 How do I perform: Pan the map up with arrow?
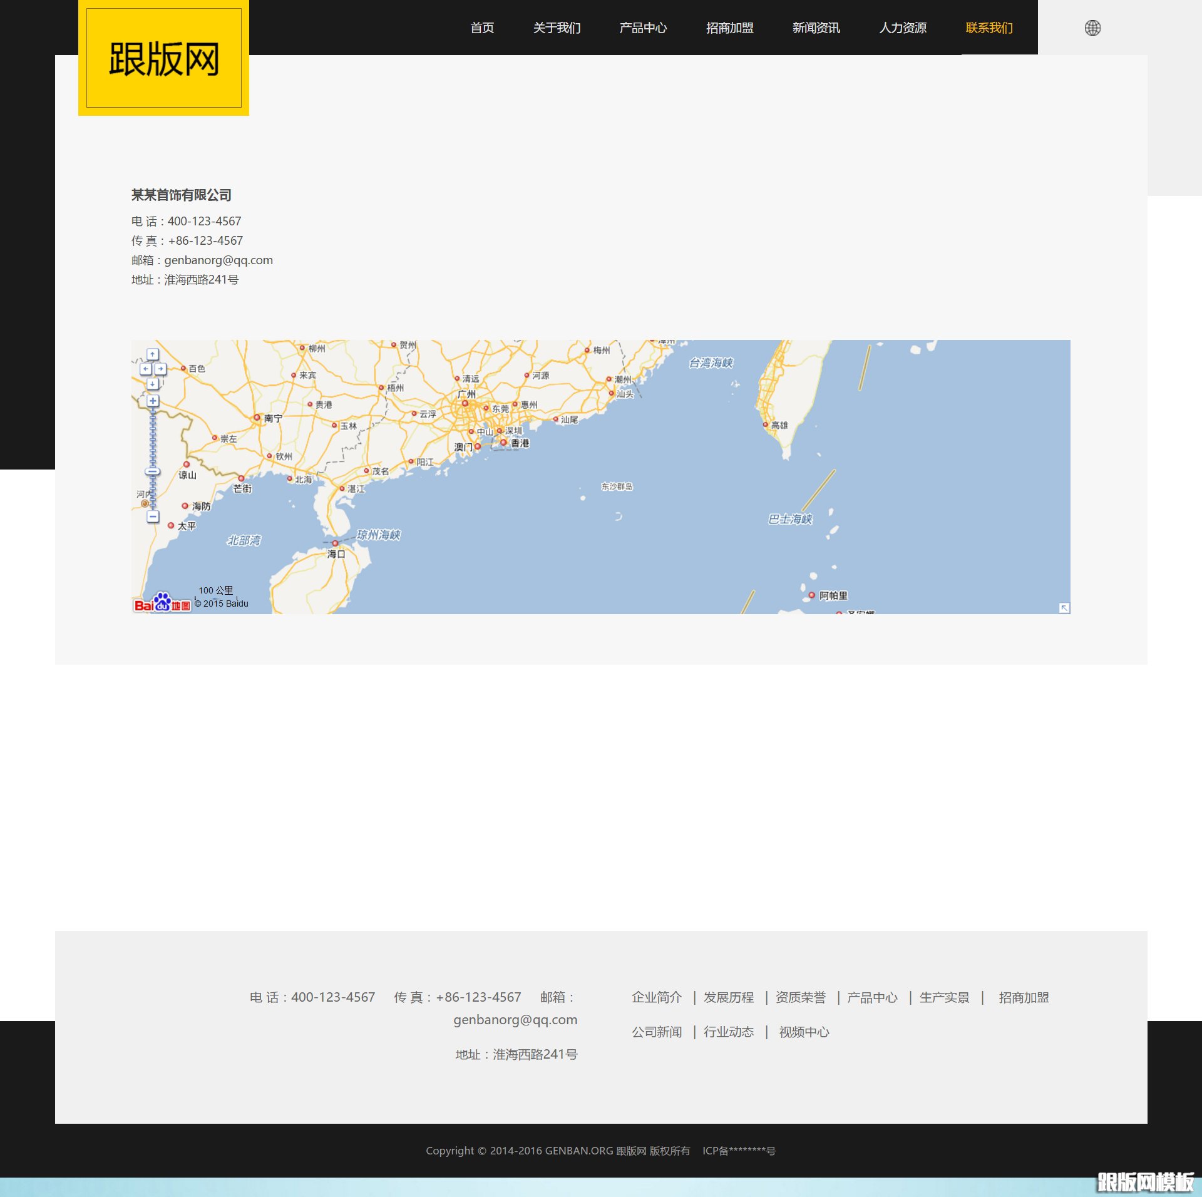153,354
